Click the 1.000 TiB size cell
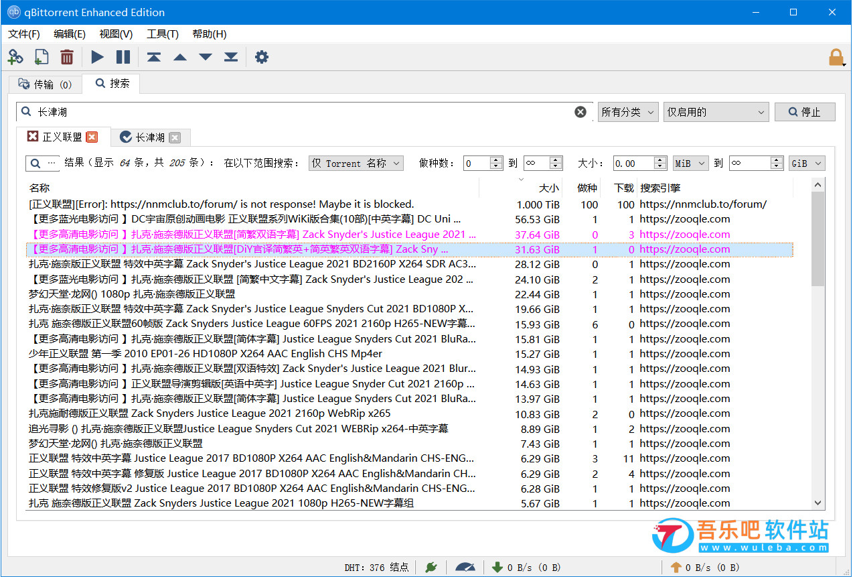 (x=538, y=204)
